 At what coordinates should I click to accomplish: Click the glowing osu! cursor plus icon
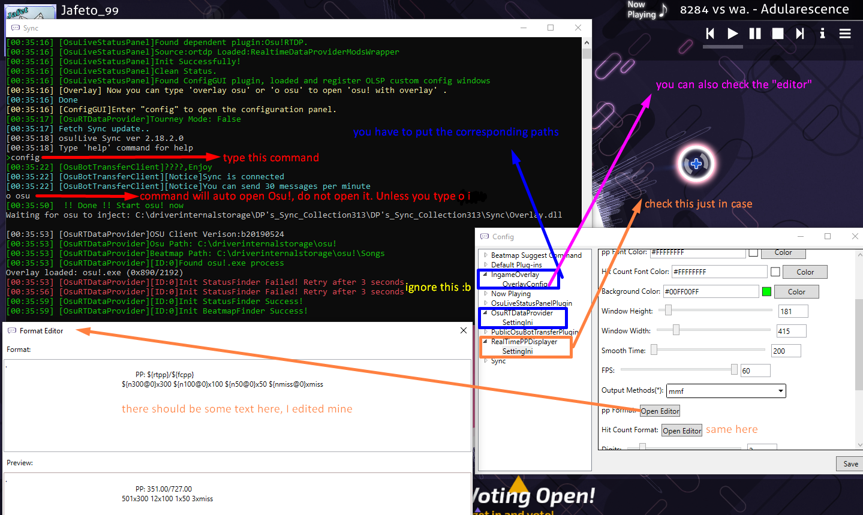tap(696, 164)
